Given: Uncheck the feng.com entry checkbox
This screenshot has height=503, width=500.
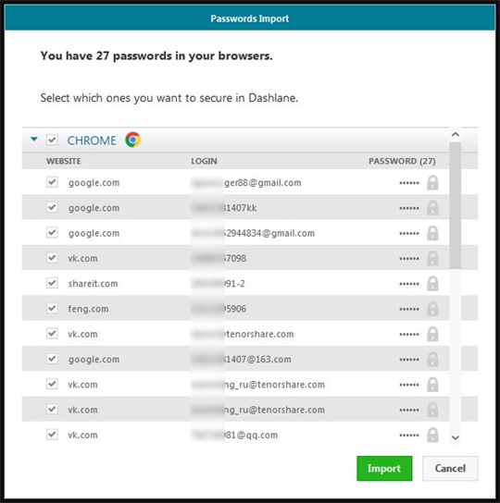Looking at the screenshot, I should pos(52,308).
